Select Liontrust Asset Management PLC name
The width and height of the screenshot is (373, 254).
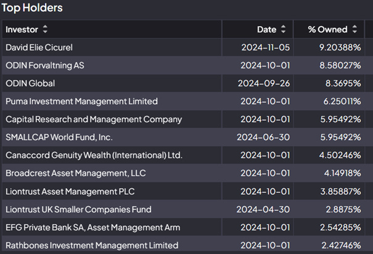click(x=70, y=192)
